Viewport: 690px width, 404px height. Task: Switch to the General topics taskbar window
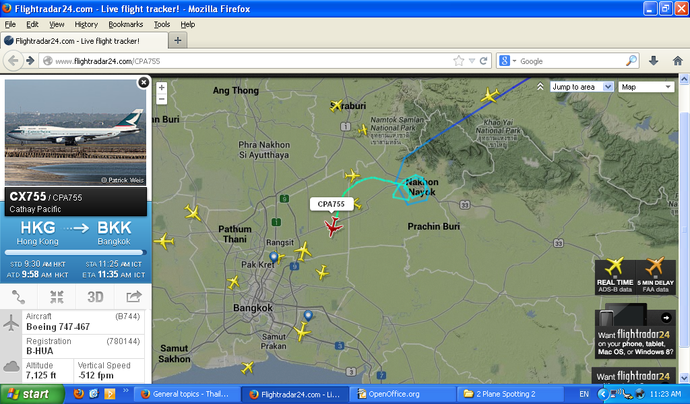coord(187,394)
